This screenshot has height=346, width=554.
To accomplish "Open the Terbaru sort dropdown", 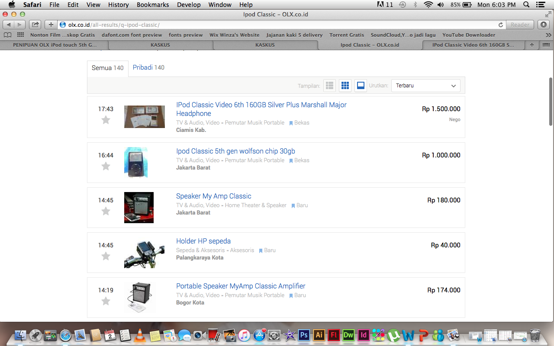I will coord(426,86).
